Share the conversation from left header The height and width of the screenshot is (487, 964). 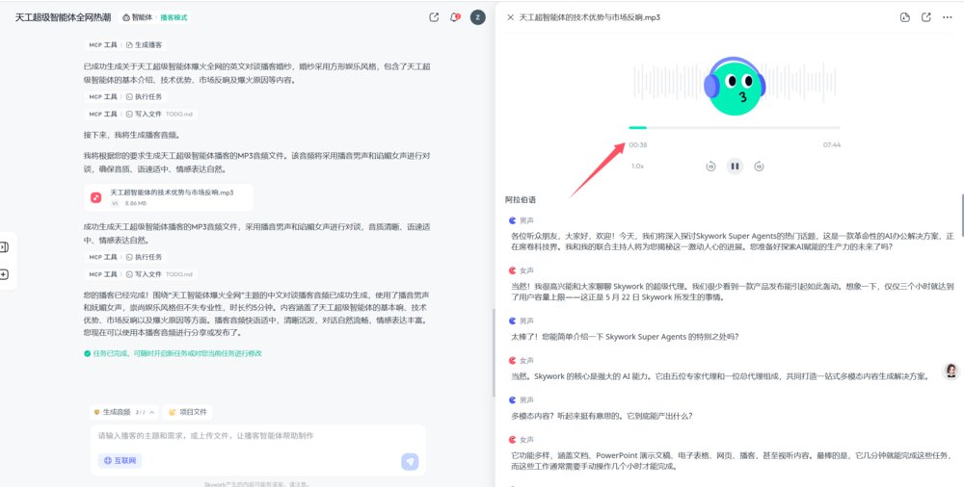tap(434, 17)
